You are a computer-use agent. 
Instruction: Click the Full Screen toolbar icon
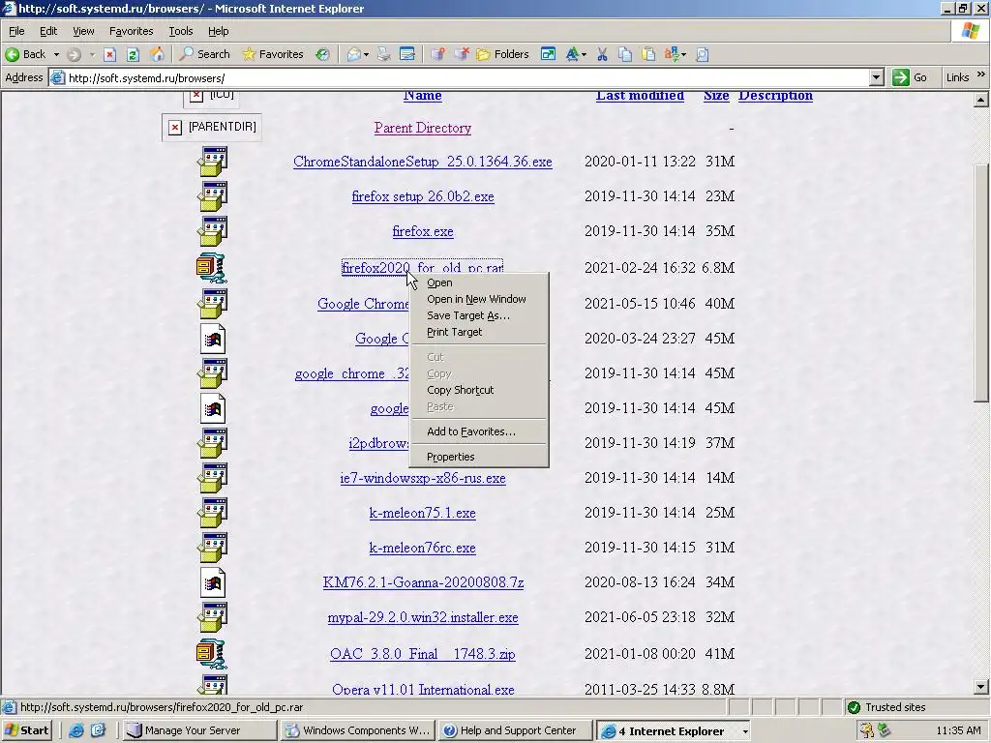[x=548, y=54]
